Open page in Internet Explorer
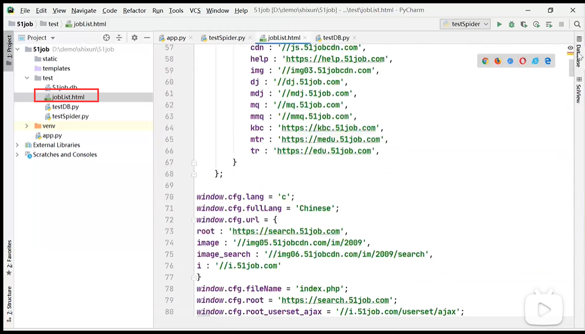 point(535,61)
